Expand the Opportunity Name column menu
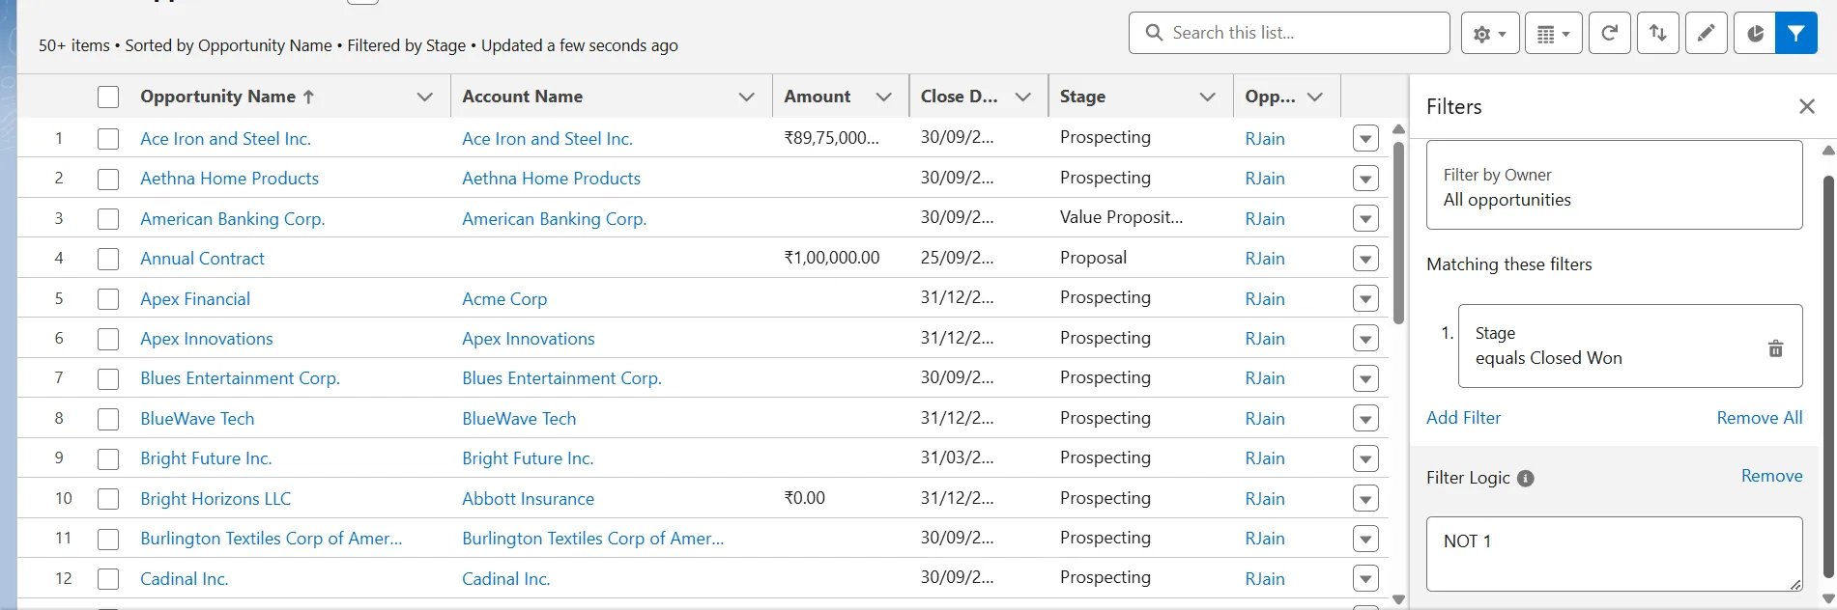 coord(424,97)
